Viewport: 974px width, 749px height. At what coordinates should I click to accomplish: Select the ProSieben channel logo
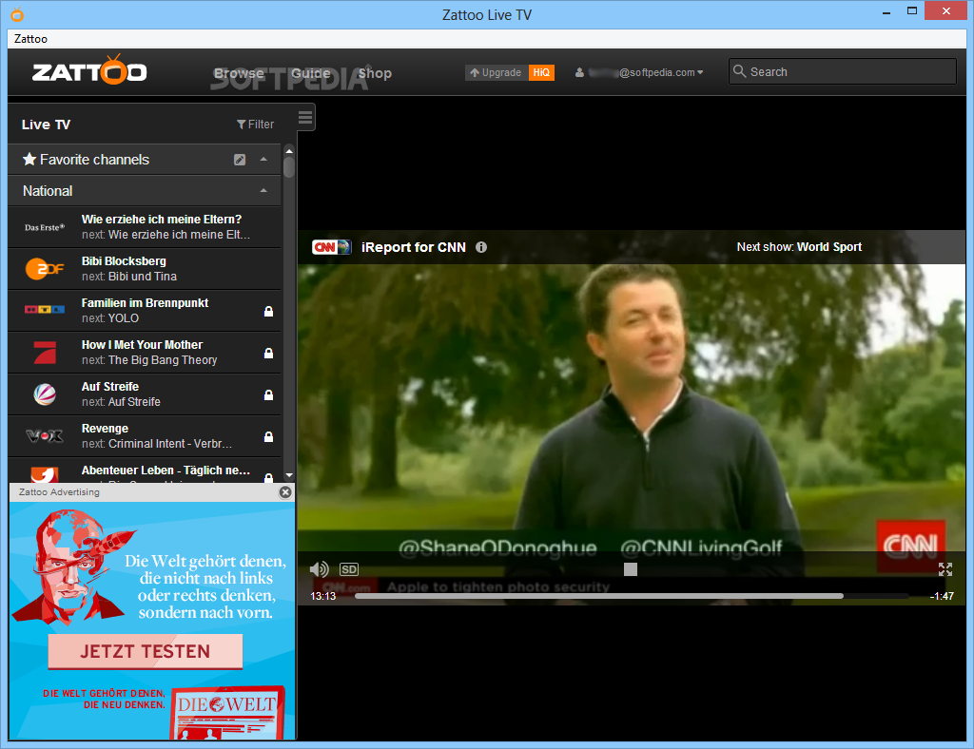tap(45, 353)
